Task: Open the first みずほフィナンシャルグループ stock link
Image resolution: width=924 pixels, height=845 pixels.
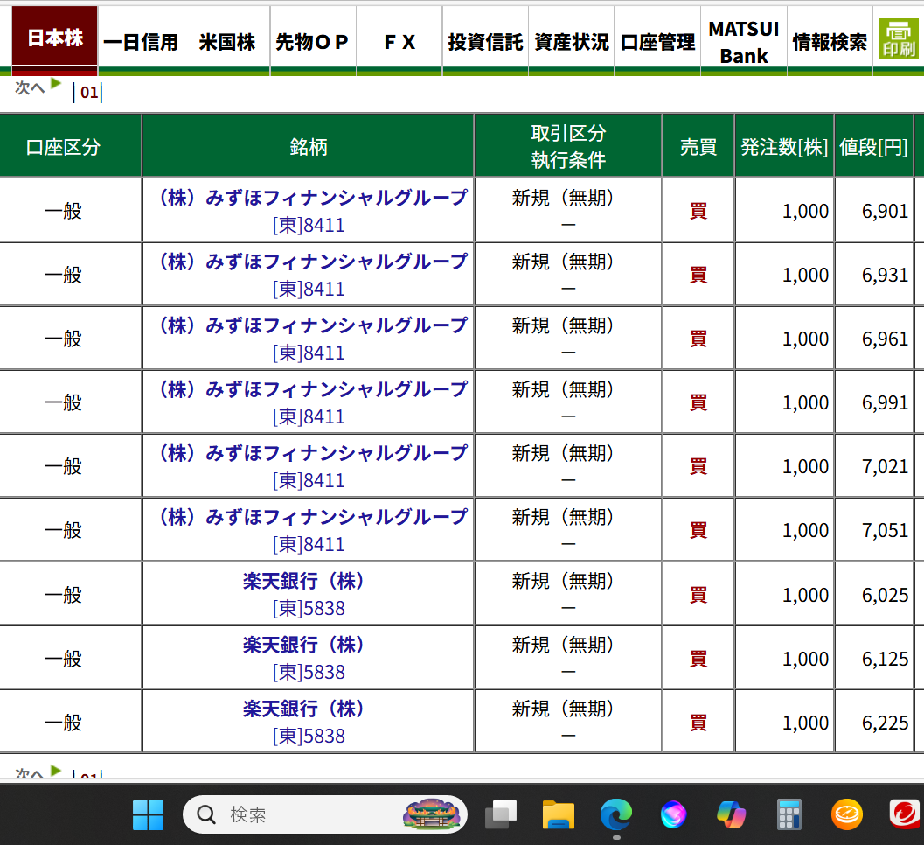Action: click(x=310, y=198)
